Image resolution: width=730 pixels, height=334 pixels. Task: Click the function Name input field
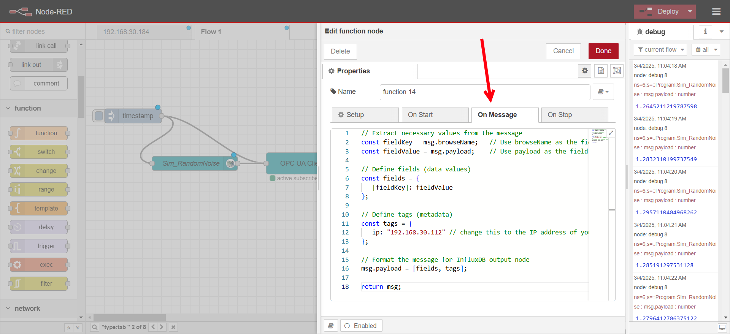click(x=484, y=92)
